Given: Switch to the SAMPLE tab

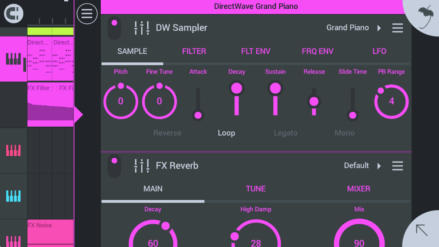Looking at the screenshot, I should click(132, 51).
